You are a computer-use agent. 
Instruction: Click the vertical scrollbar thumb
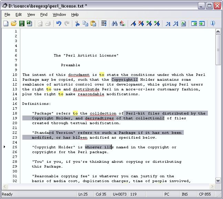click(218, 50)
